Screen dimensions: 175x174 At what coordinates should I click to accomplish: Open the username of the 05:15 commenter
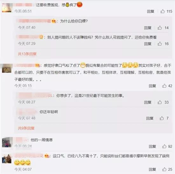(27, 65)
